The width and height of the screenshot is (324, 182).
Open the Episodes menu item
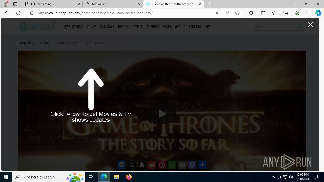(153, 27)
